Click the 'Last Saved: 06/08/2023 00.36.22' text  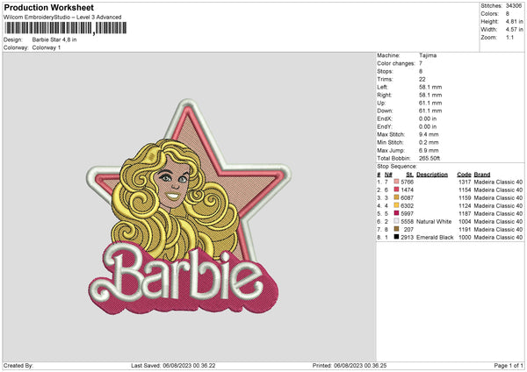pyautogui.click(x=173, y=365)
